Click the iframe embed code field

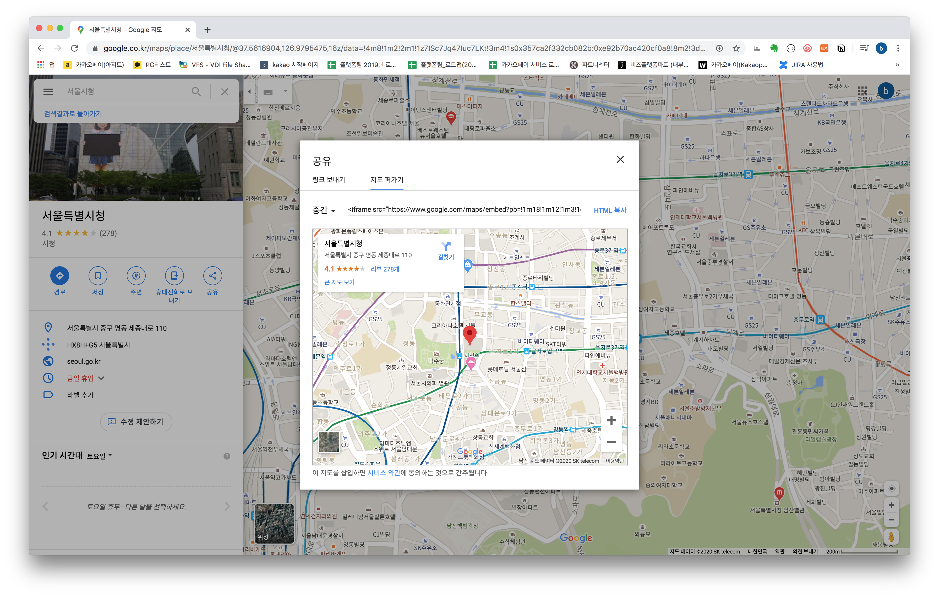tap(464, 210)
